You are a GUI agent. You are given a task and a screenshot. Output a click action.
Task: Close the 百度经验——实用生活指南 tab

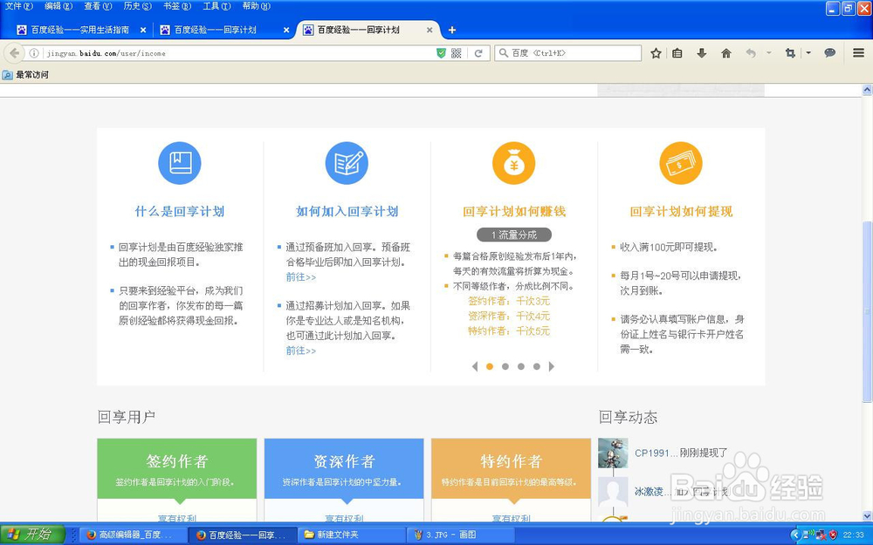point(143,30)
